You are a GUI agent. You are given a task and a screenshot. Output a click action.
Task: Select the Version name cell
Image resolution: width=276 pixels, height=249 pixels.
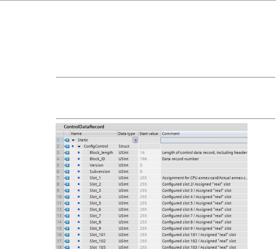coord(97,165)
